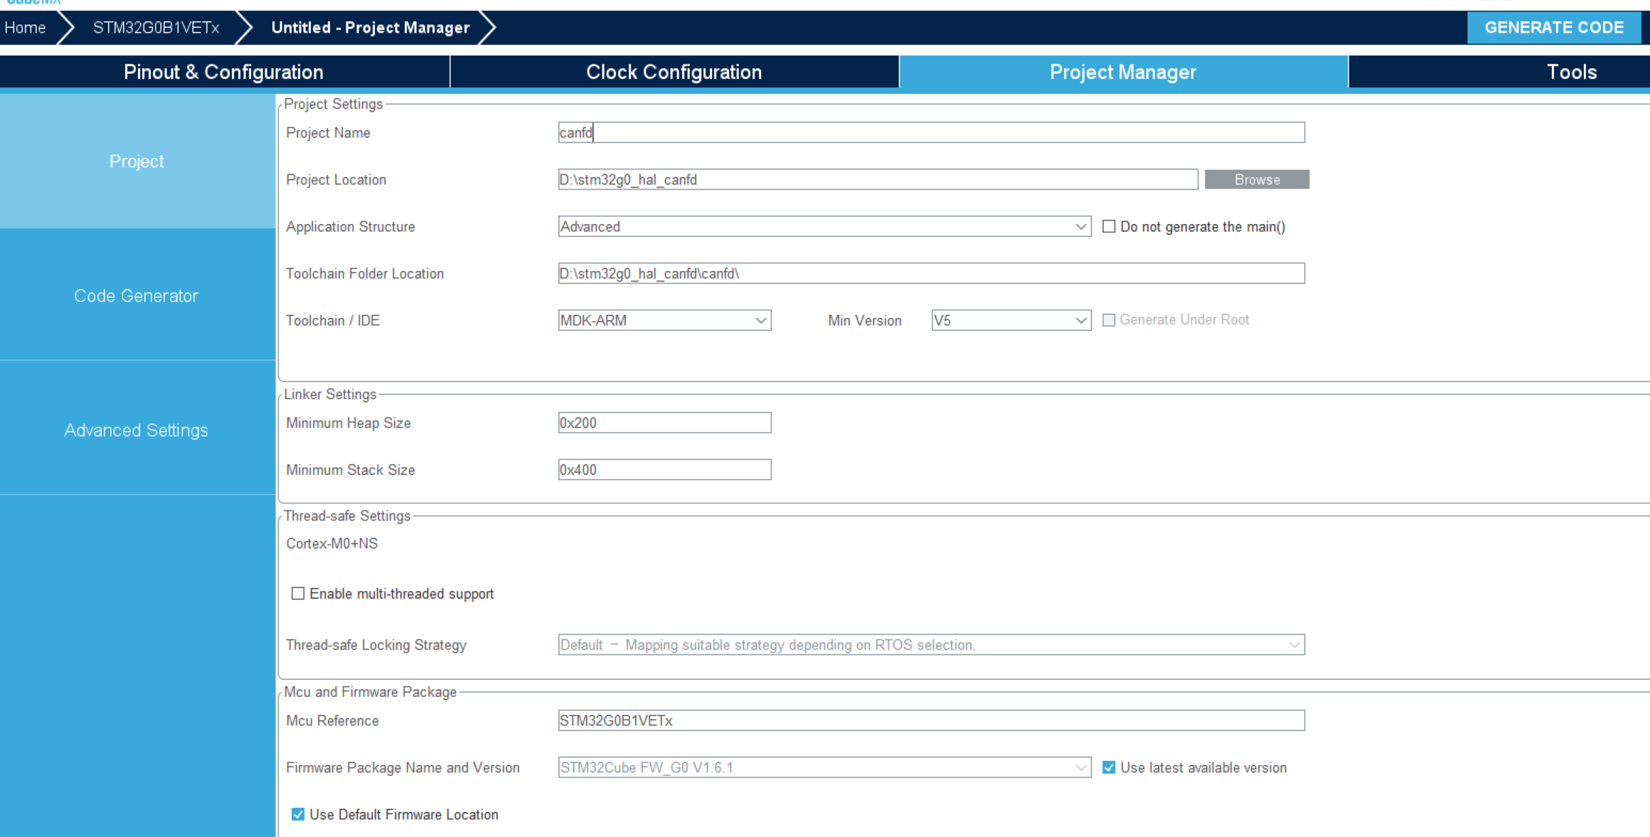Enable multi-threaded support checkbox
Viewport: 1650px width, 837px height.
click(x=298, y=595)
